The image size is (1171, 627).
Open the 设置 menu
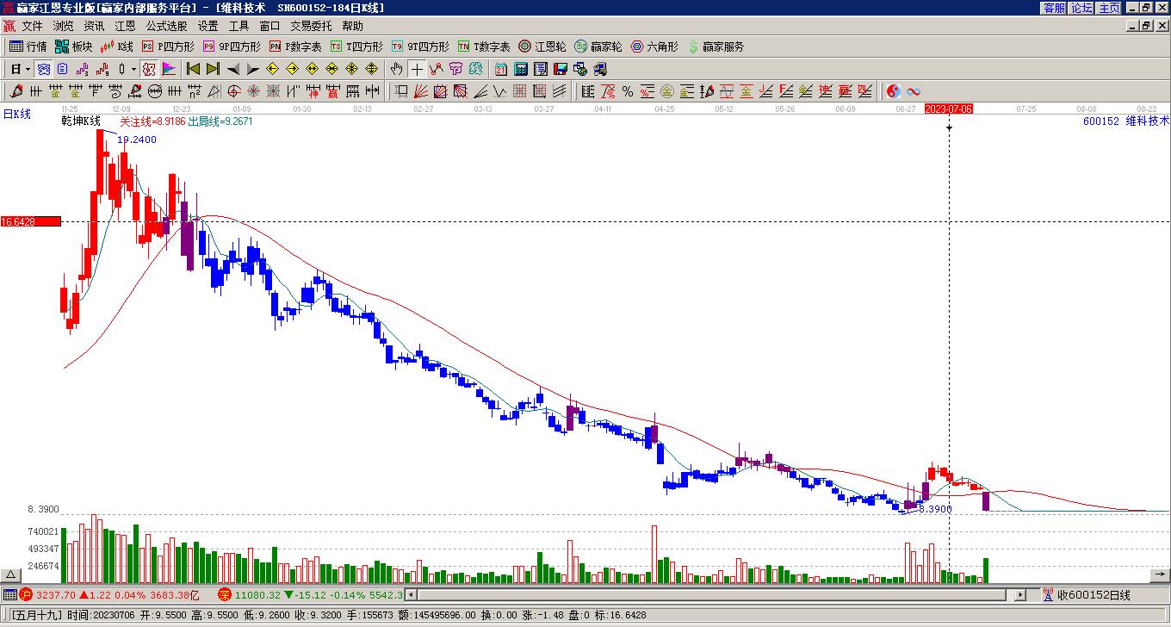click(x=208, y=26)
